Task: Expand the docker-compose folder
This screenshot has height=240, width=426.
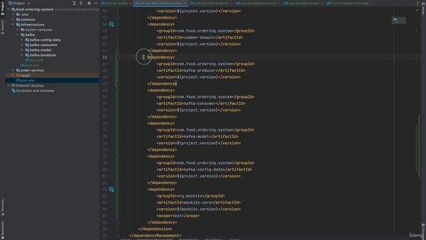Action: pyautogui.click(x=17, y=29)
